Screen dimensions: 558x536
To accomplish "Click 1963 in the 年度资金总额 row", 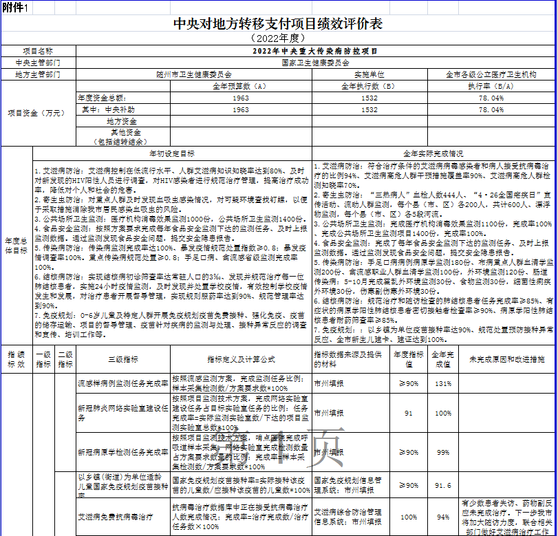I will click(x=241, y=98).
